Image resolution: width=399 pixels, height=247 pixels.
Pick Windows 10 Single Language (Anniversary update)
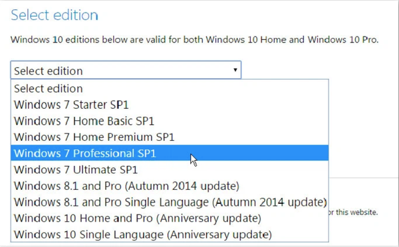[170, 234]
